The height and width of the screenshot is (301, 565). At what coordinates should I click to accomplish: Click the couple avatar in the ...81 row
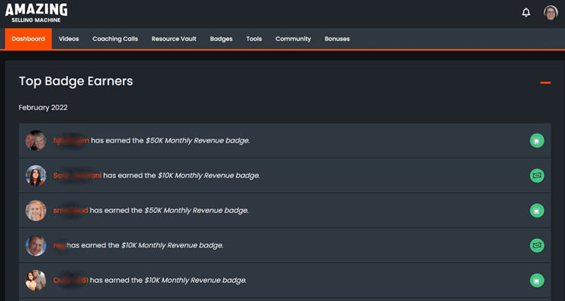pos(36,280)
